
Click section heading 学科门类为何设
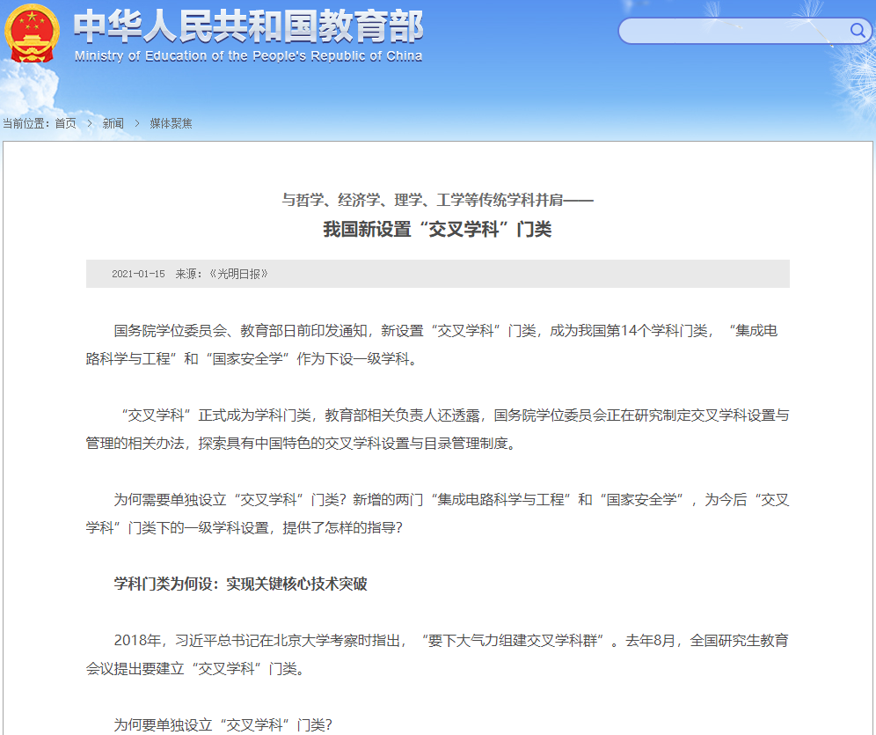pyautogui.click(x=240, y=584)
